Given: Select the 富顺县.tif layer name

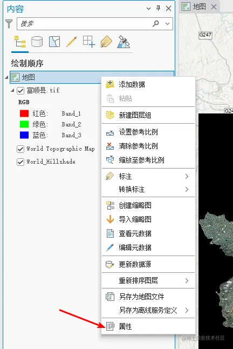Looking at the screenshot, I should point(43,90).
